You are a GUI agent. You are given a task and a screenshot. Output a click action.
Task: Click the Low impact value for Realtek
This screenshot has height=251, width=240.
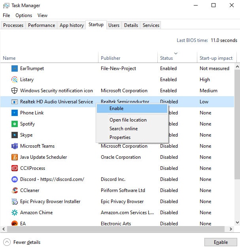click(204, 102)
